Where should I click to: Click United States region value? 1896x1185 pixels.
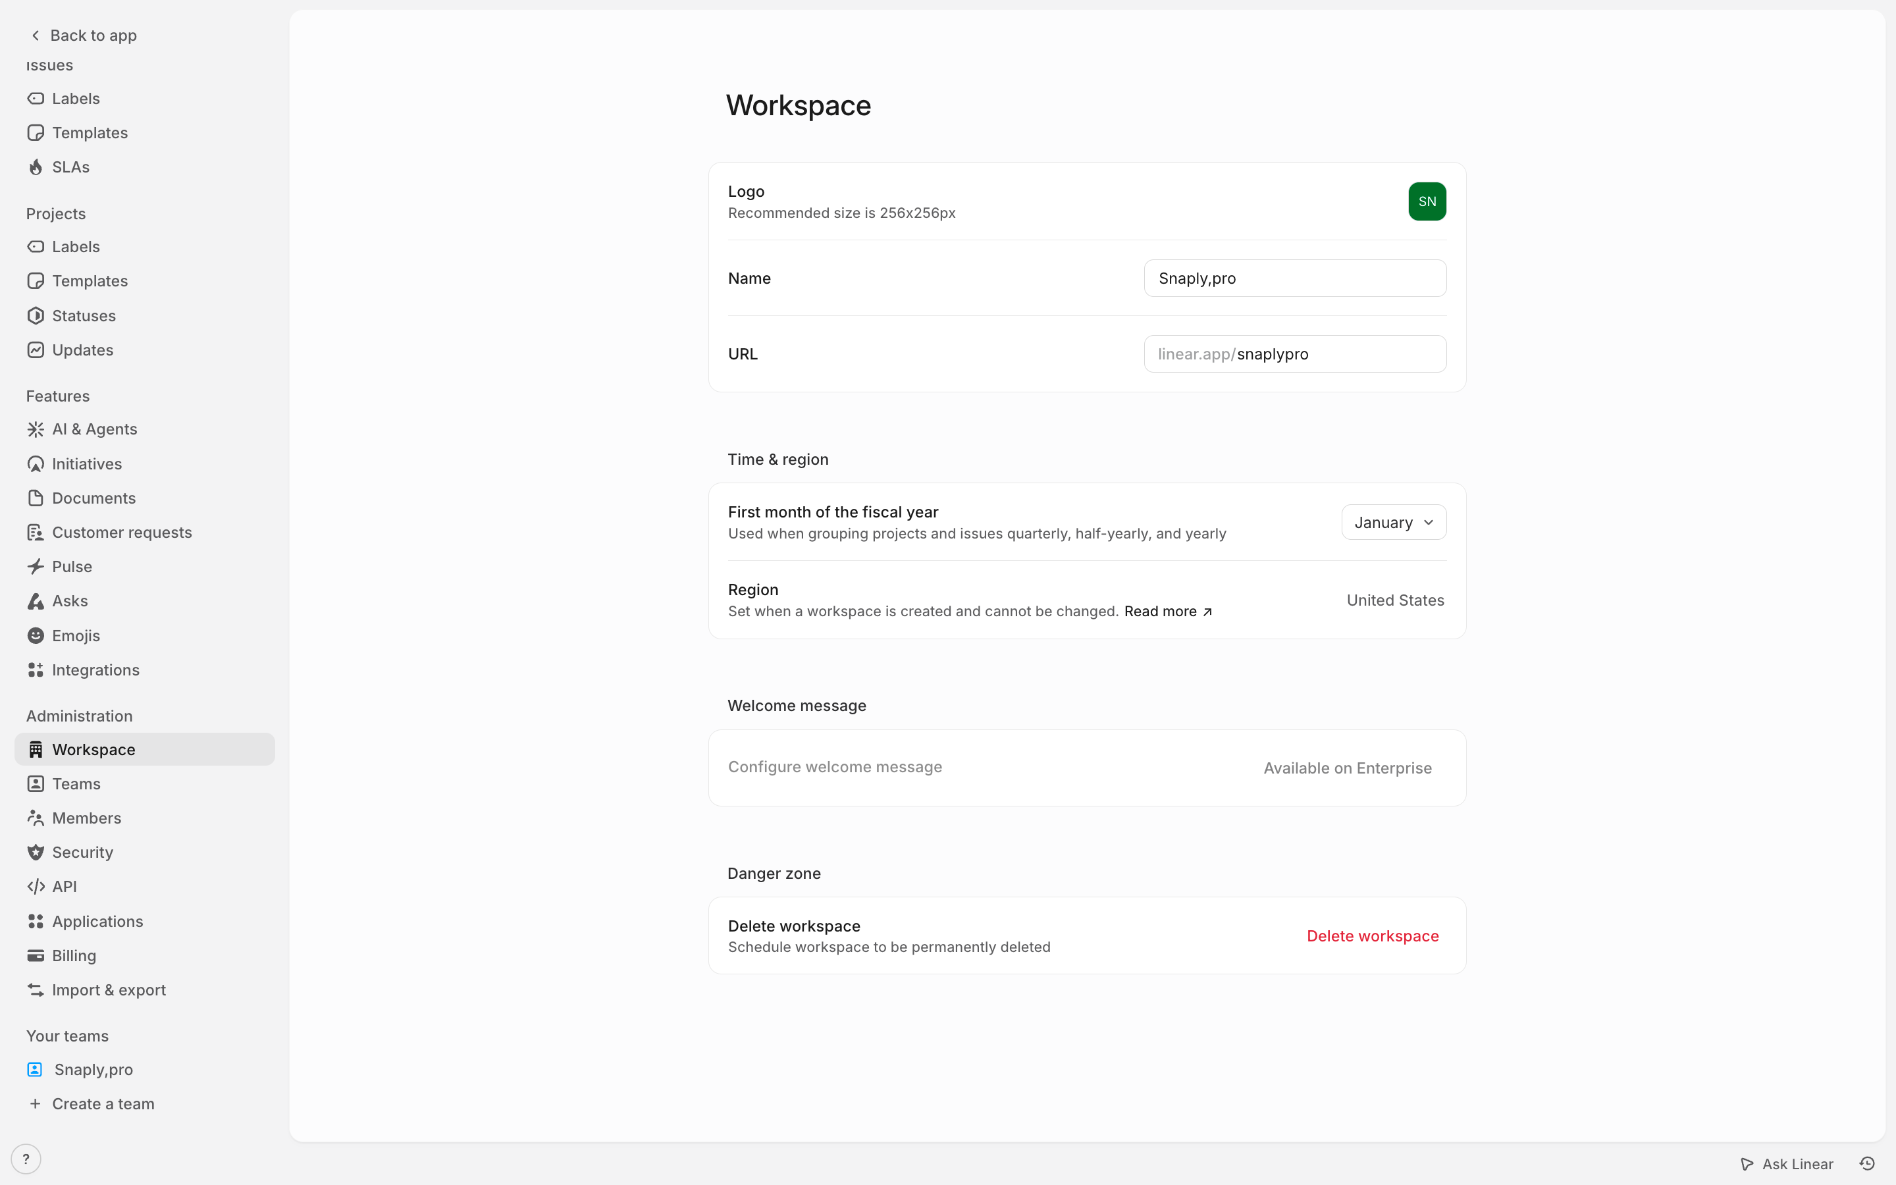point(1396,600)
